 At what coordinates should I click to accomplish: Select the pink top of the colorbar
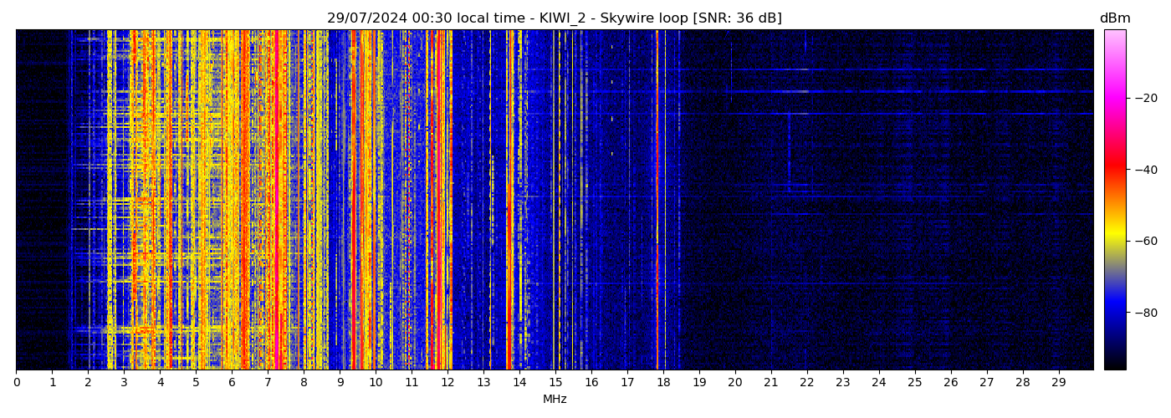pyautogui.click(x=1114, y=33)
